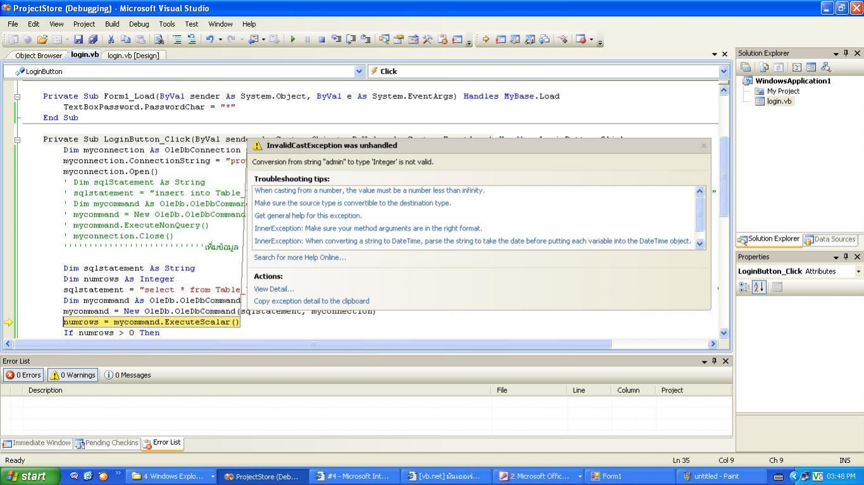Image resolution: width=864 pixels, height=485 pixels.
Task: Click Refresh icon in Solution Explorer
Action: click(779, 67)
